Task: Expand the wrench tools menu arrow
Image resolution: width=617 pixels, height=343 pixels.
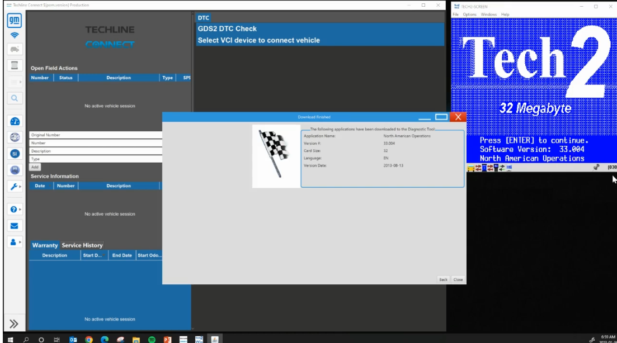Action: pos(20,187)
